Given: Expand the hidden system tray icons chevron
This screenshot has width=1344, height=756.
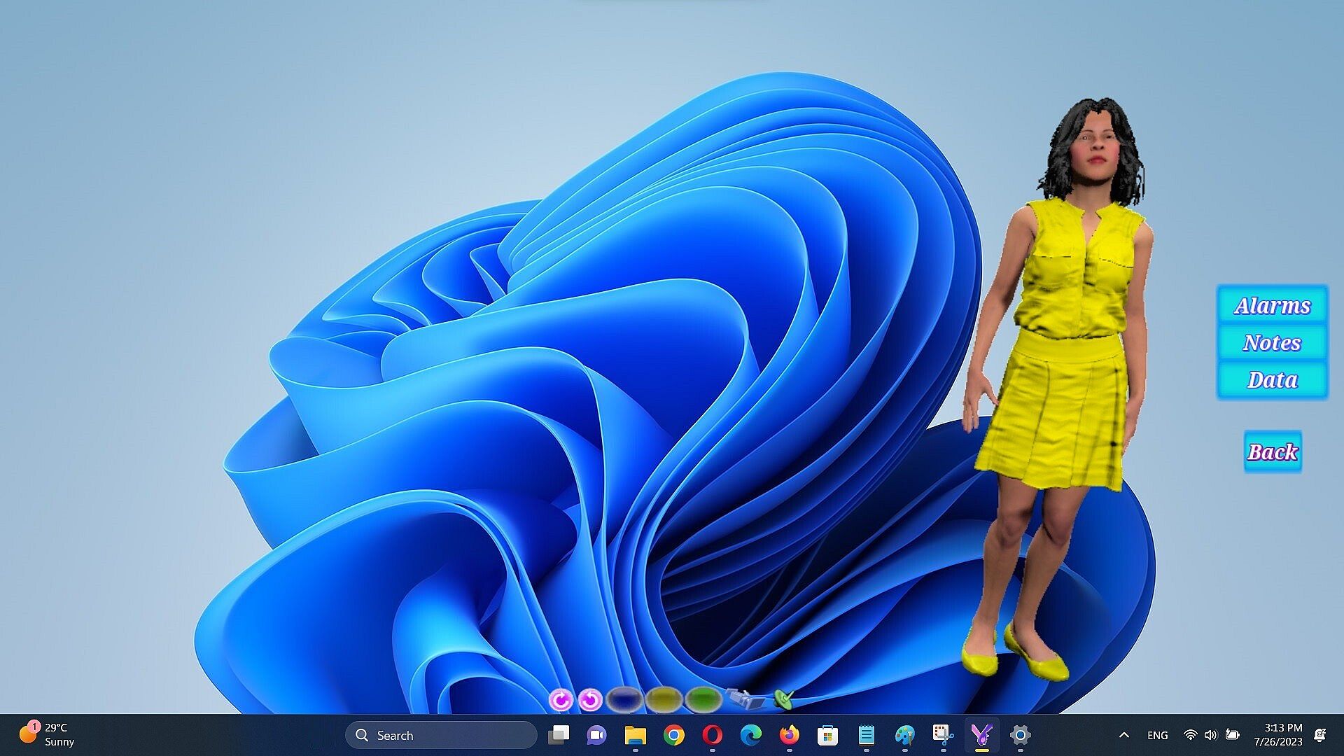Looking at the screenshot, I should [1123, 735].
